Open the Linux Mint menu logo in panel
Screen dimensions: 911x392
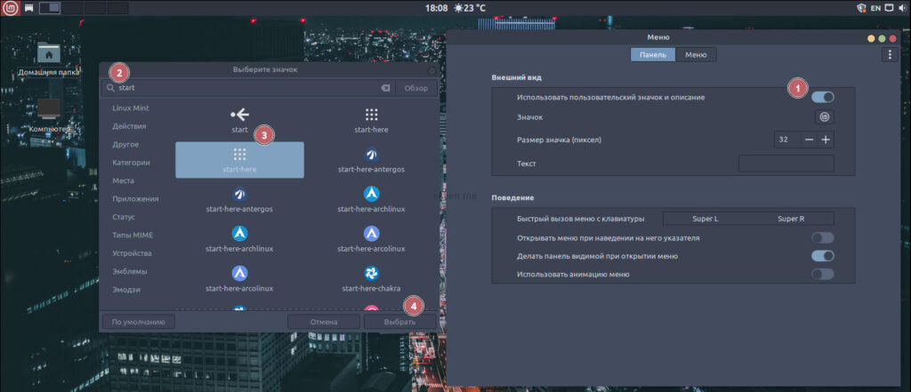10,8
